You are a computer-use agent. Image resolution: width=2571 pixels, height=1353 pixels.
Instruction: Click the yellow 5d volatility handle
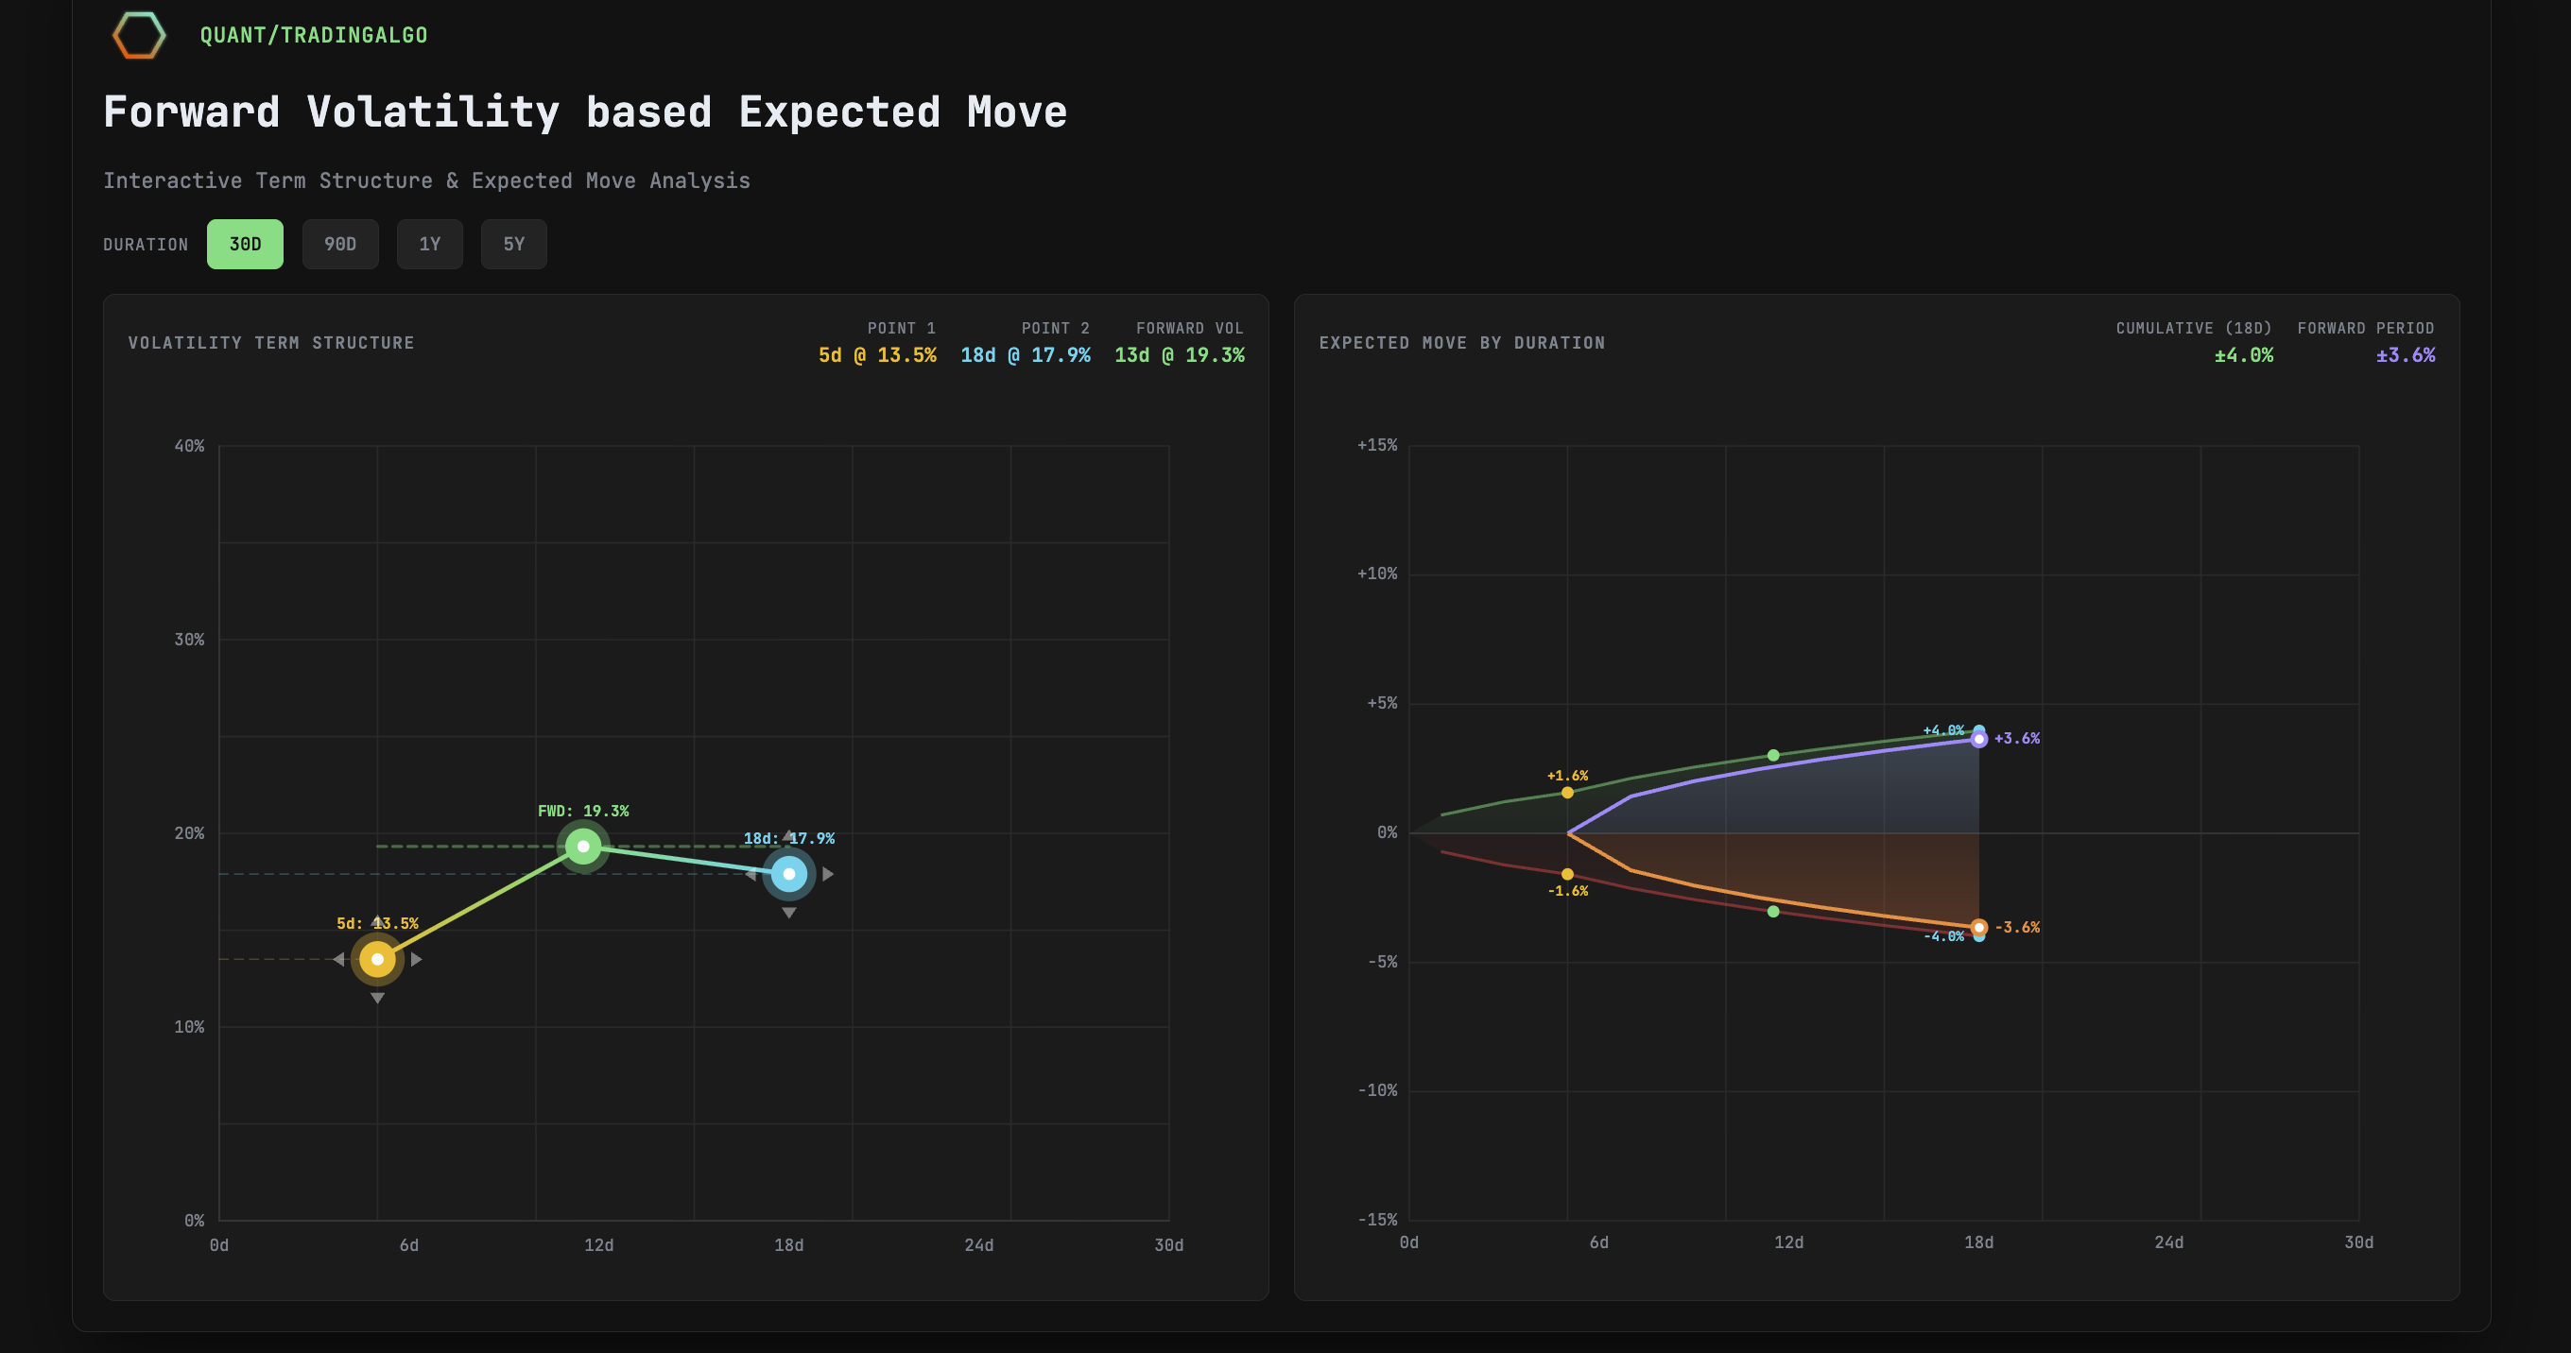click(x=377, y=959)
